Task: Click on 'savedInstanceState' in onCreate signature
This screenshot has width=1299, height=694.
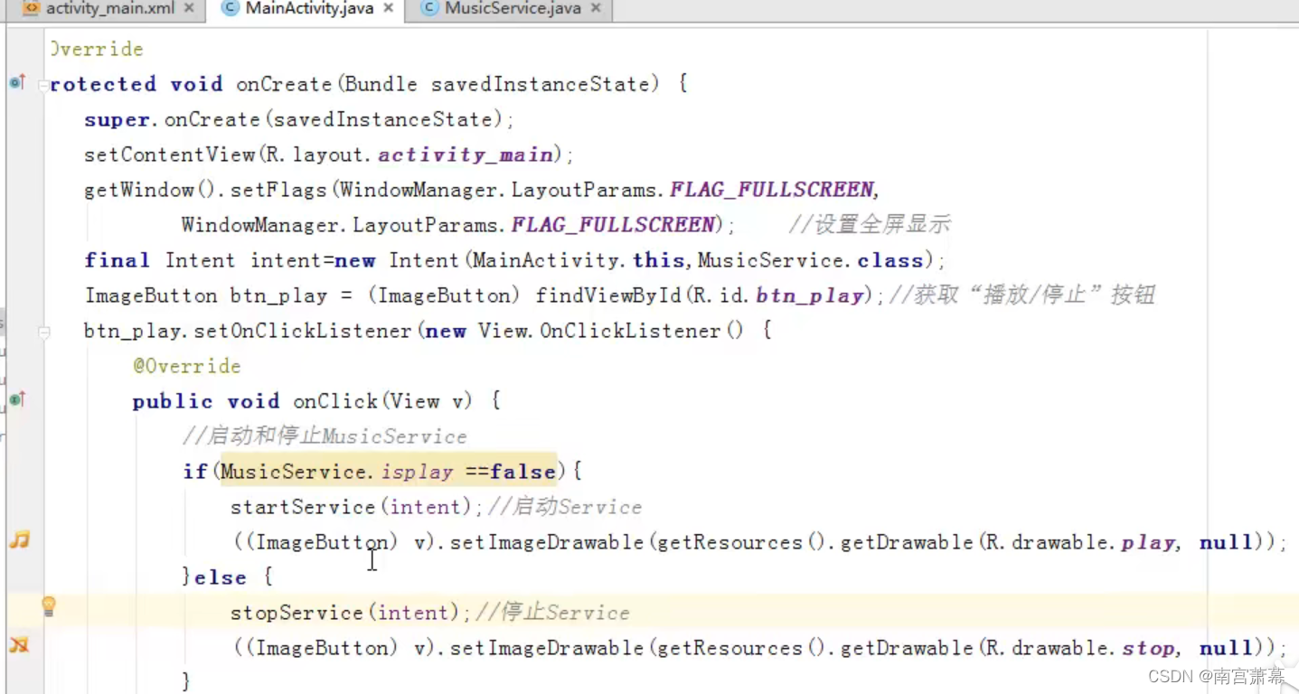Action: 540,84
